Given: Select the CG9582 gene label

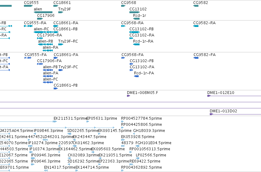Looking at the screenshot, I should click(200, 3).
